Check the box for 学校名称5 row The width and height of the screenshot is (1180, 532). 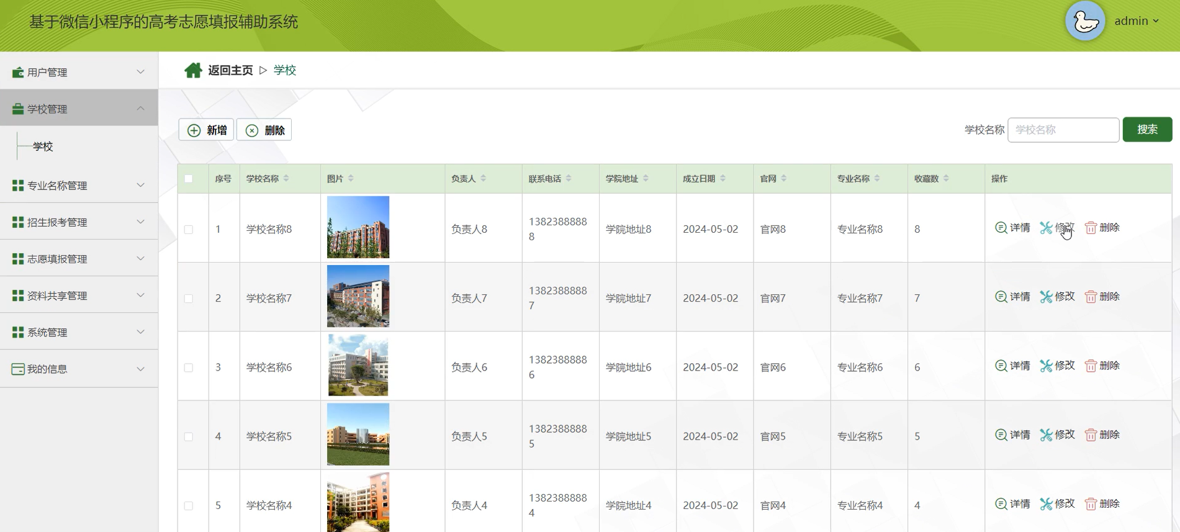[189, 436]
